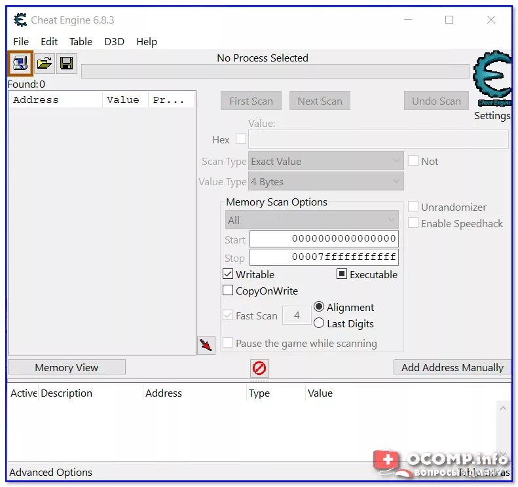Toggle the Hex checkbox
This screenshot has width=518, height=487.
point(241,139)
